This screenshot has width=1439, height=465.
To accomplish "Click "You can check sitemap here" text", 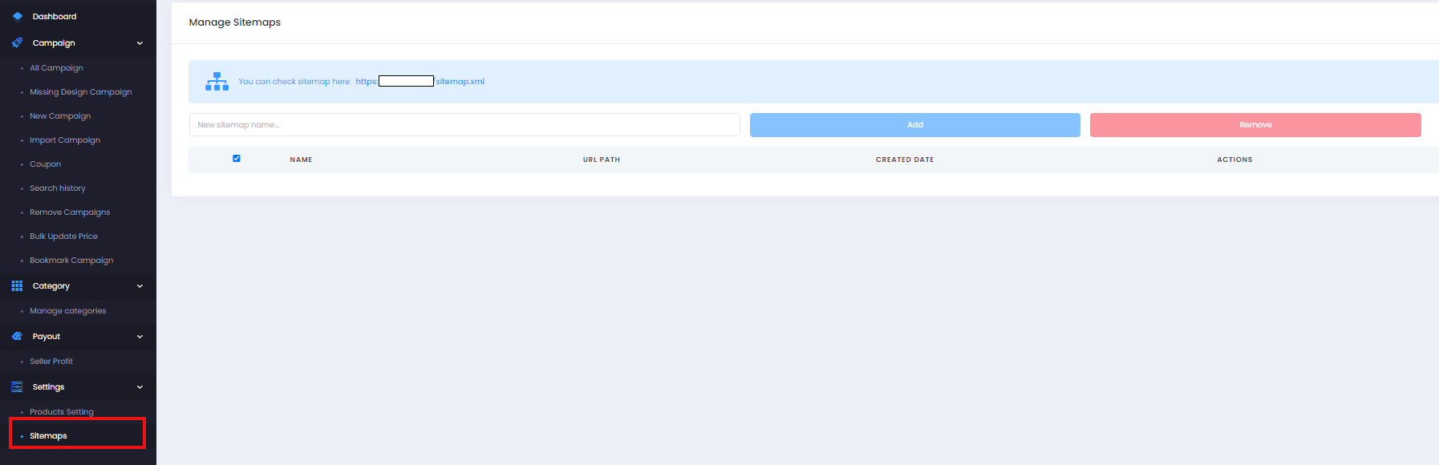I will (294, 82).
